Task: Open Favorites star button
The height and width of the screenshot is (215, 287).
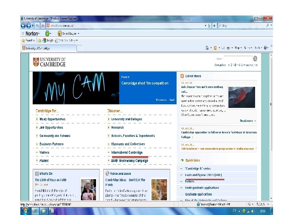Action: (28, 40)
